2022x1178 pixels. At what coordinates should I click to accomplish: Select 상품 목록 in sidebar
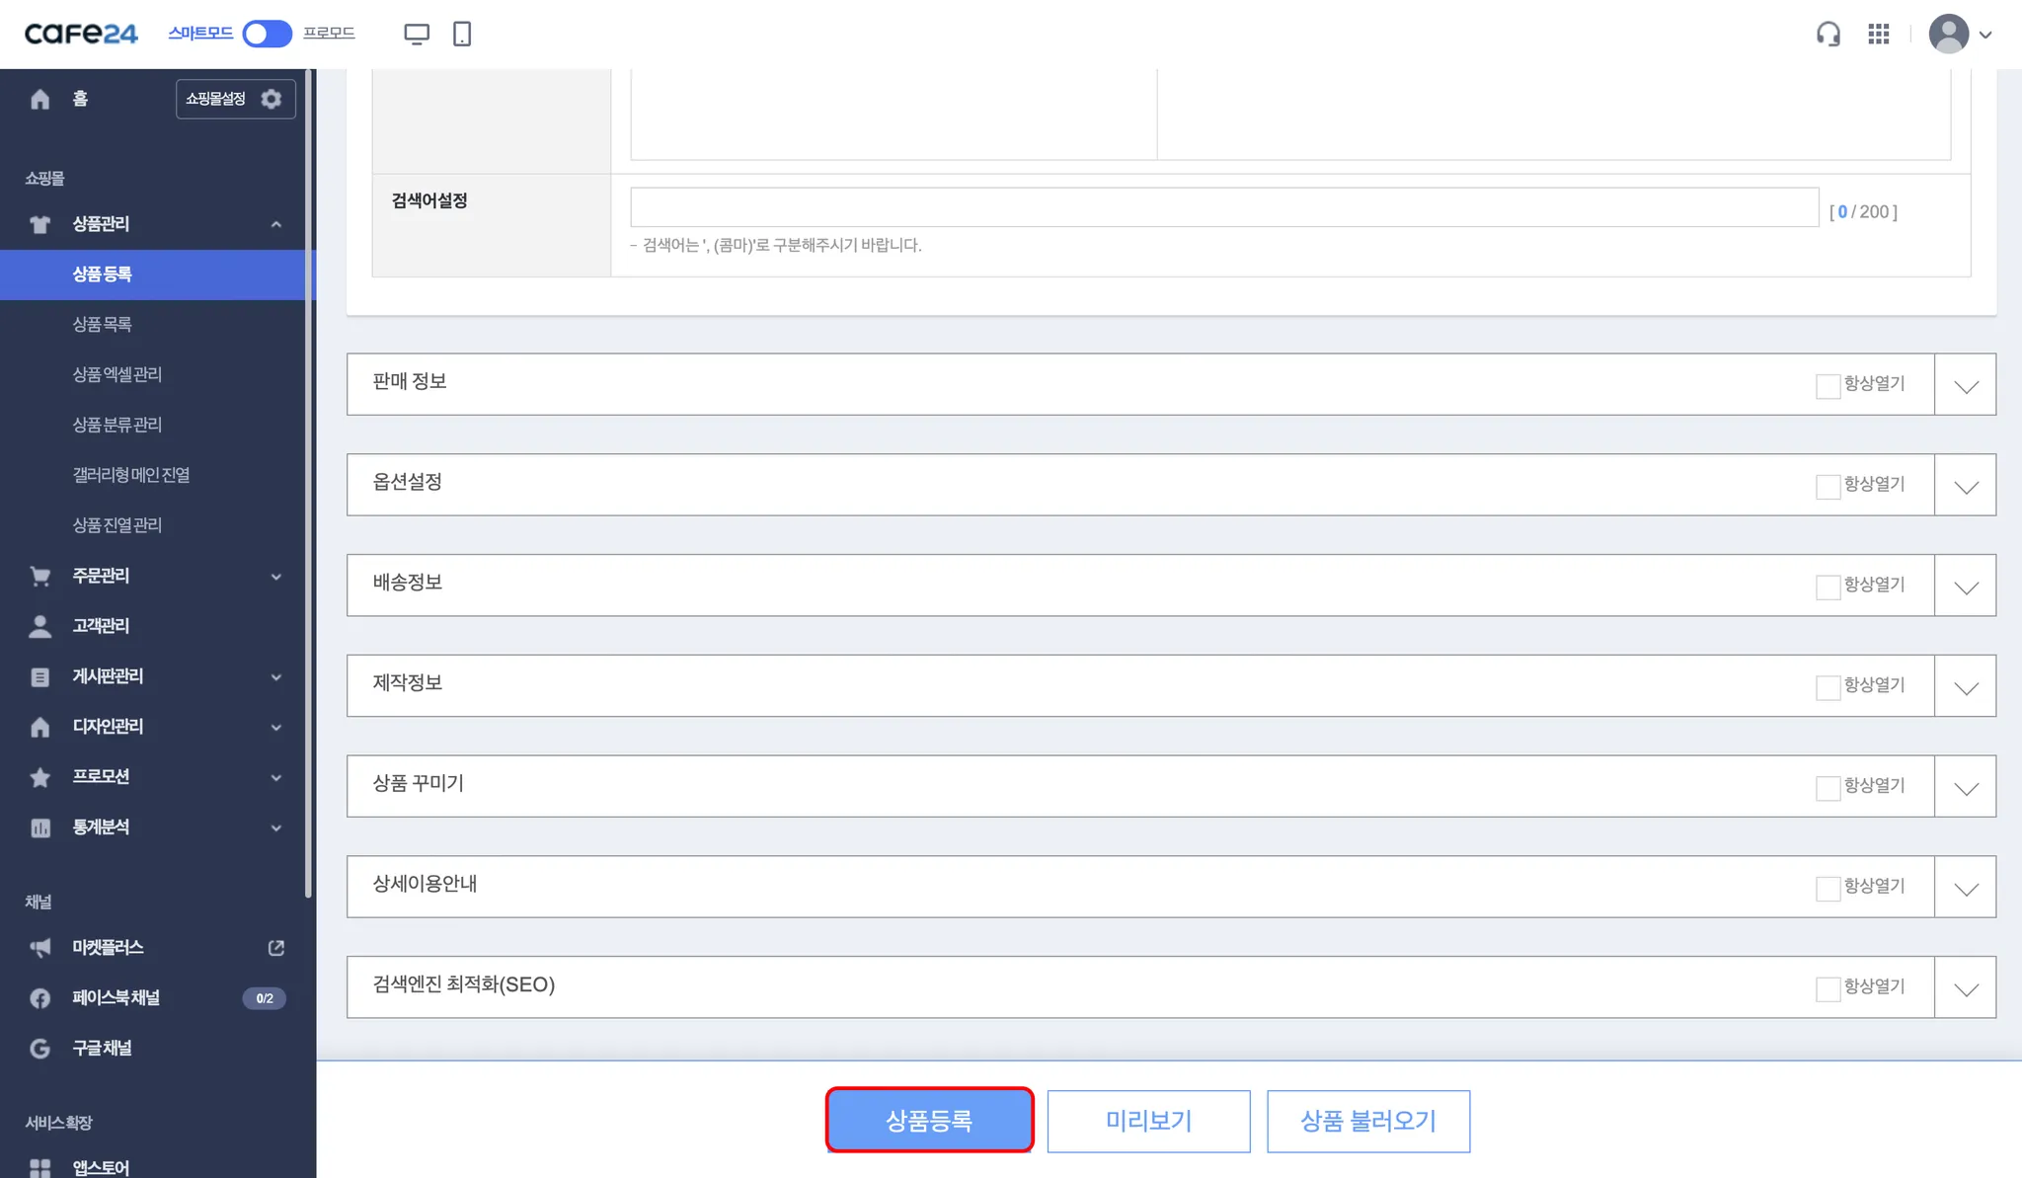(102, 325)
